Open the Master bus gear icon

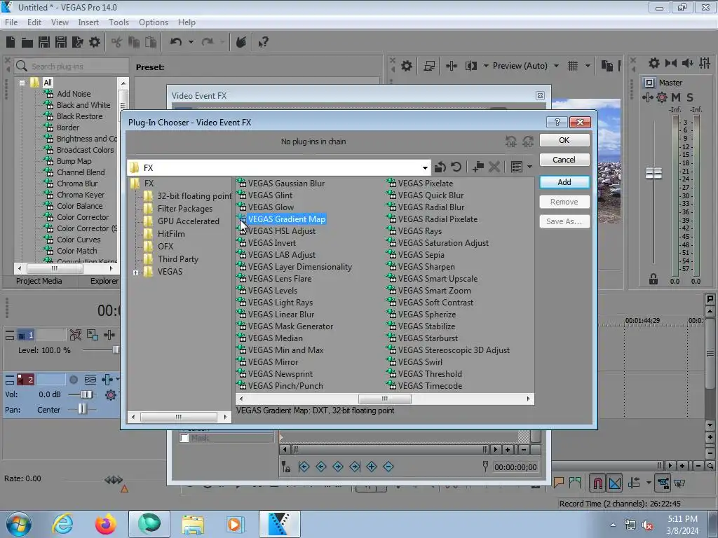[x=654, y=62]
